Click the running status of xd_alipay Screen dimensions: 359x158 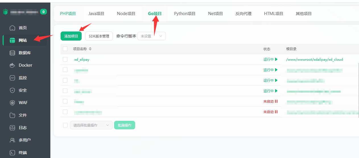click(x=270, y=60)
